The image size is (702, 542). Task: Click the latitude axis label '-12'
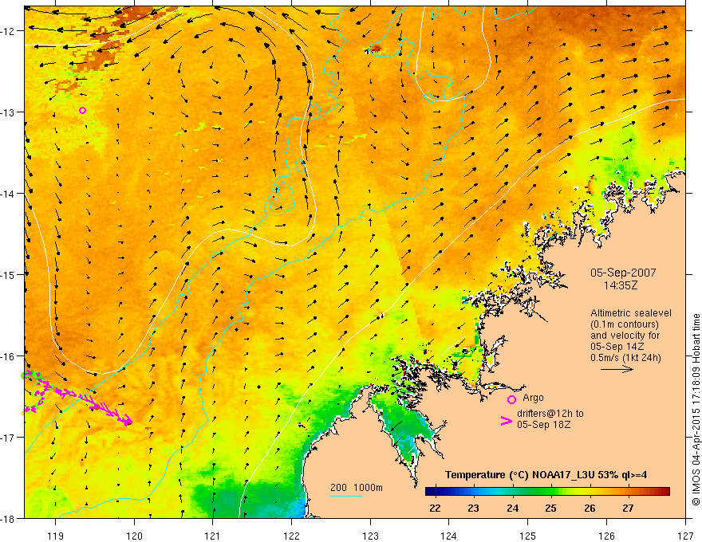point(8,31)
